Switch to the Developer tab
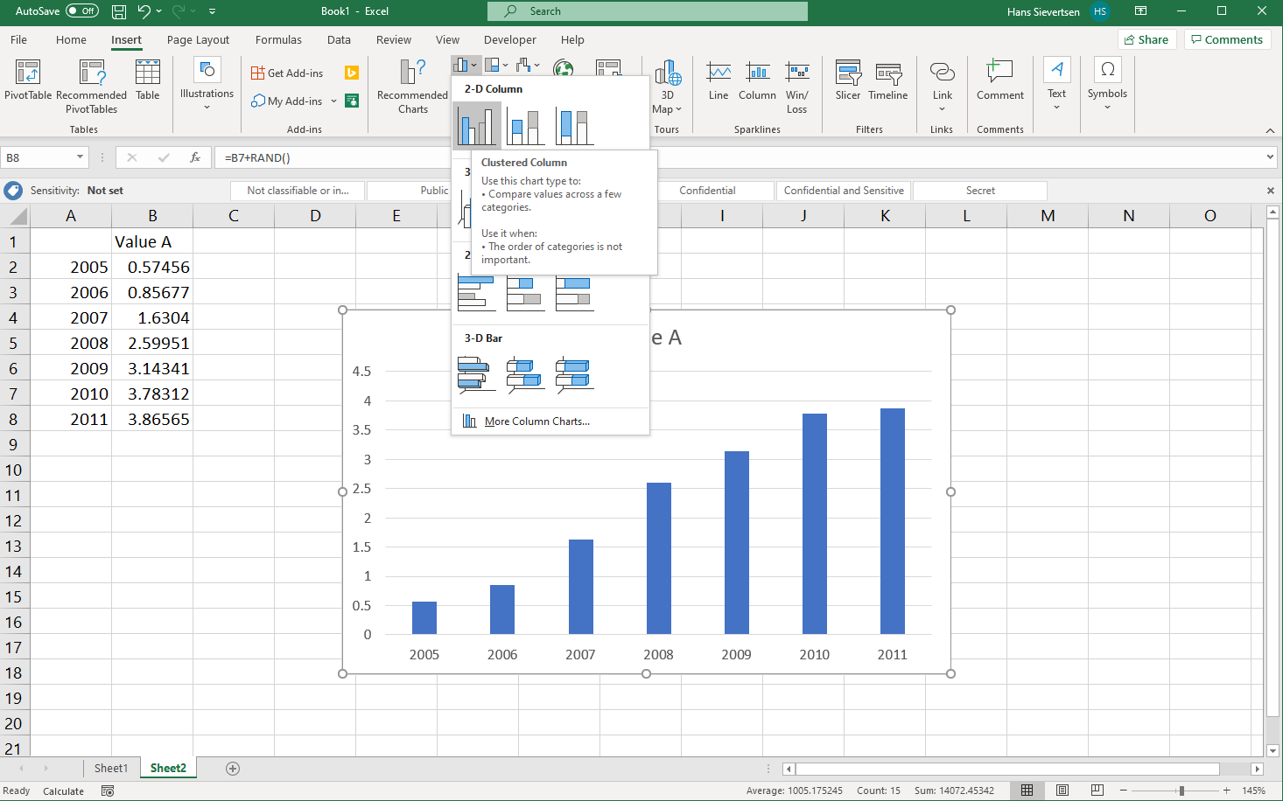 click(510, 40)
